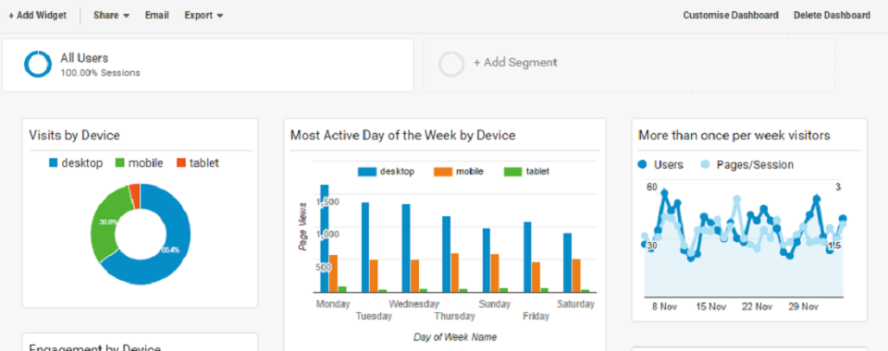888x351 pixels.
Task: Click the All Users segment donut icon
Action: coord(38,64)
